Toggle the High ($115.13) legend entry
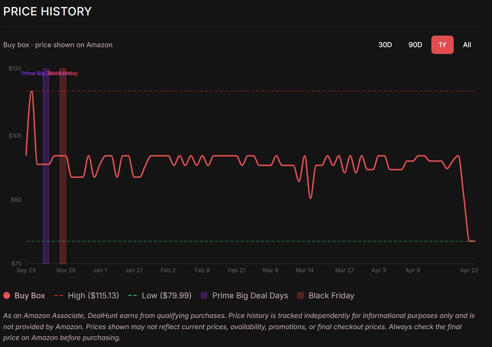 click(x=87, y=296)
